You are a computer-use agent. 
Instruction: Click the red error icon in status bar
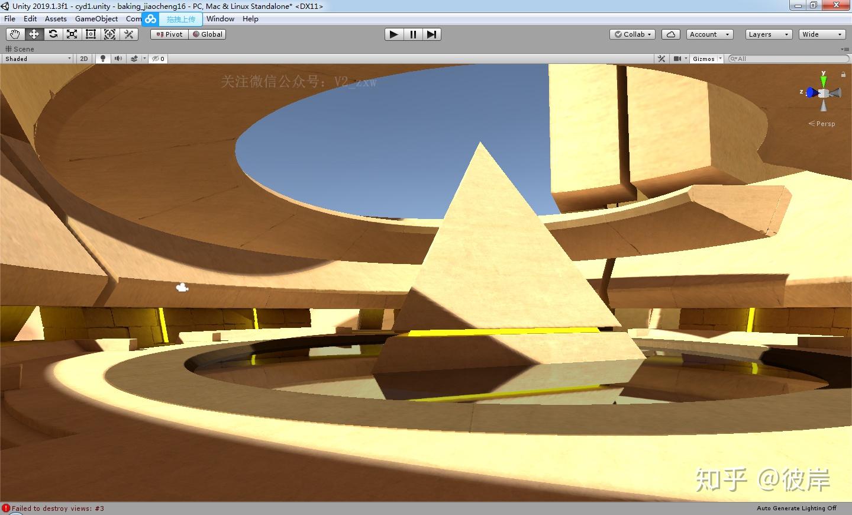pos(6,508)
